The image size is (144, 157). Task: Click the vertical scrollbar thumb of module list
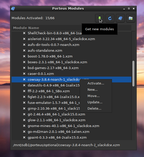[x=133, y=74]
